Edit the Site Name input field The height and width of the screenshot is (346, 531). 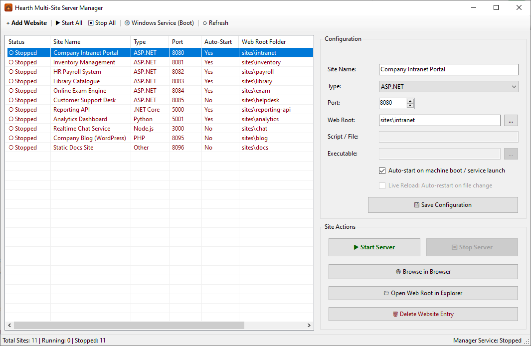448,69
